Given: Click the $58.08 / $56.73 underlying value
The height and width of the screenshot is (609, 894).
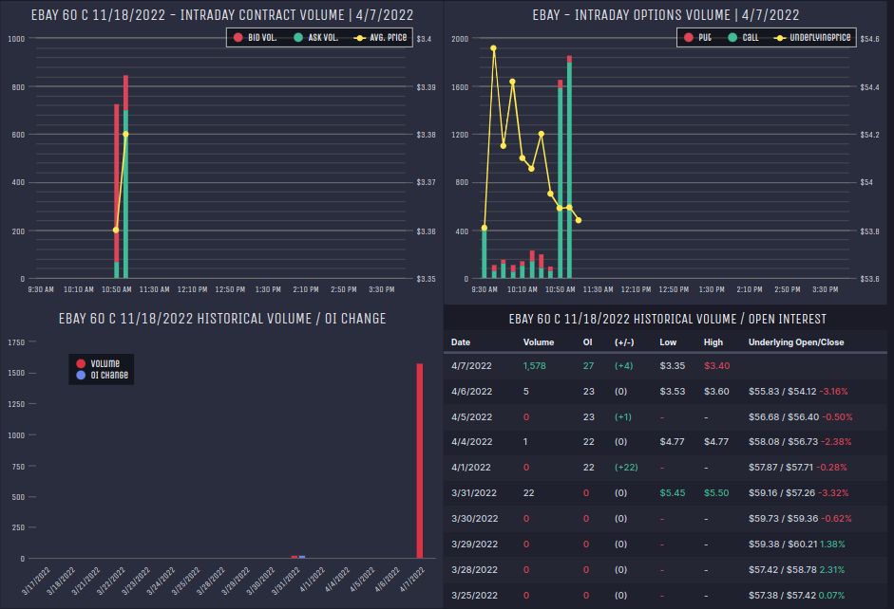Looking at the screenshot, I should click(783, 442).
